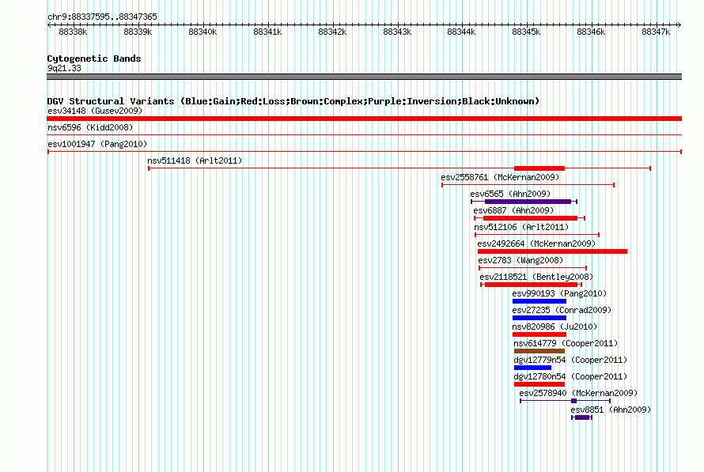This screenshot has height=472, width=704.
Task: Click ruler position 88346k
Action: pos(591,32)
